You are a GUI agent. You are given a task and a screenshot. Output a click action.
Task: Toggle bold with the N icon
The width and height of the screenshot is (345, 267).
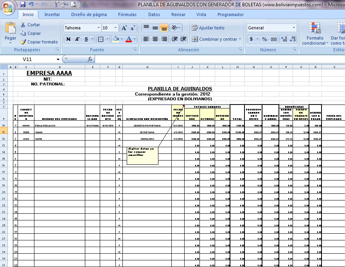click(x=68, y=39)
